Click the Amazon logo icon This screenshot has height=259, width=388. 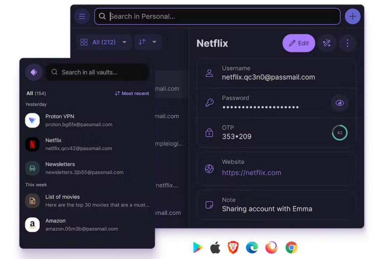[33, 224]
